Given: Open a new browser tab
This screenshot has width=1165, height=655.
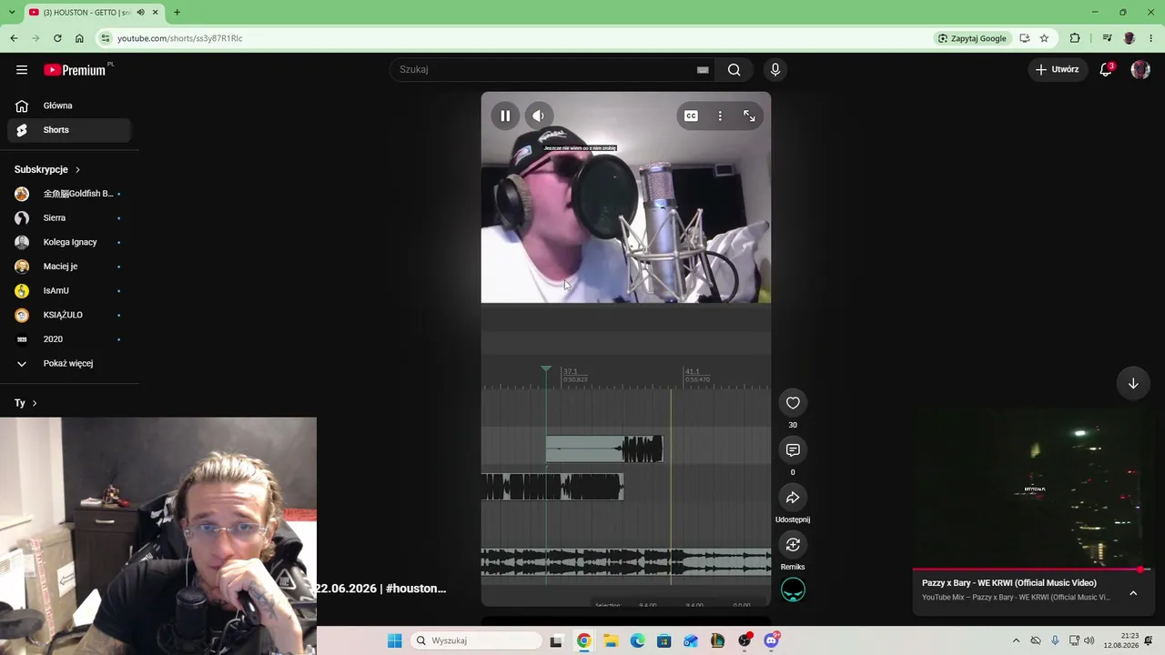Looking at the screenshot, I should [177, 13].
